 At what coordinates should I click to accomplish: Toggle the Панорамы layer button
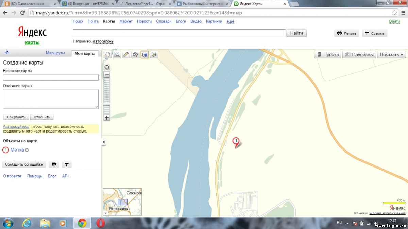point(359,54)
